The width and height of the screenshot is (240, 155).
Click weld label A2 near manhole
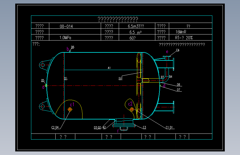104,128
